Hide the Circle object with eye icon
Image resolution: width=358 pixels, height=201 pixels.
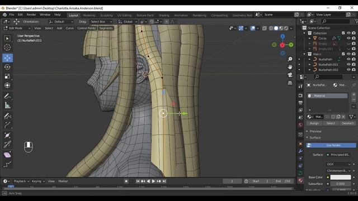click(x=348, y=39)
